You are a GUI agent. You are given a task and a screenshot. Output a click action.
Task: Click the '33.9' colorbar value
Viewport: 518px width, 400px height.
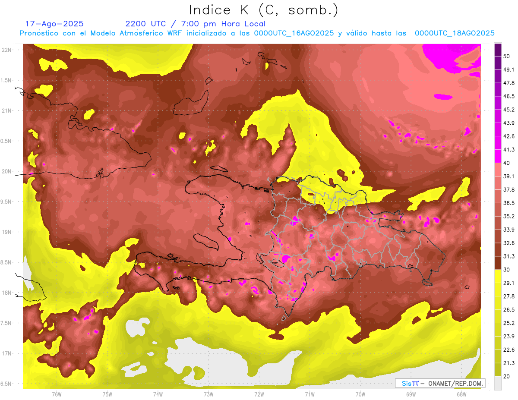pos(509,230)
